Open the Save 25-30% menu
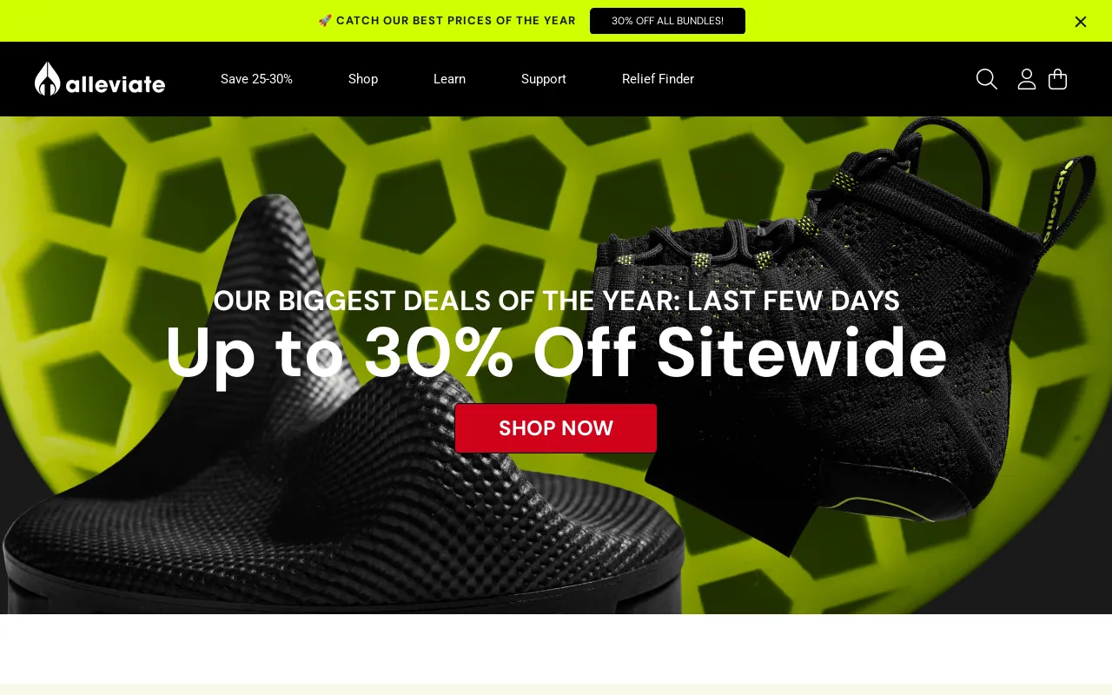The height and width of the screenshot is (695, 1112). [x=256, y=79]
